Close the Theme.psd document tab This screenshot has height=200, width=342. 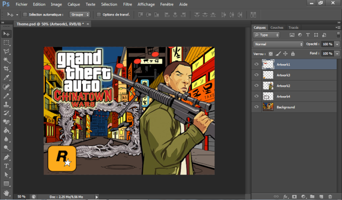pyautogui.click(x=88, y=24)
